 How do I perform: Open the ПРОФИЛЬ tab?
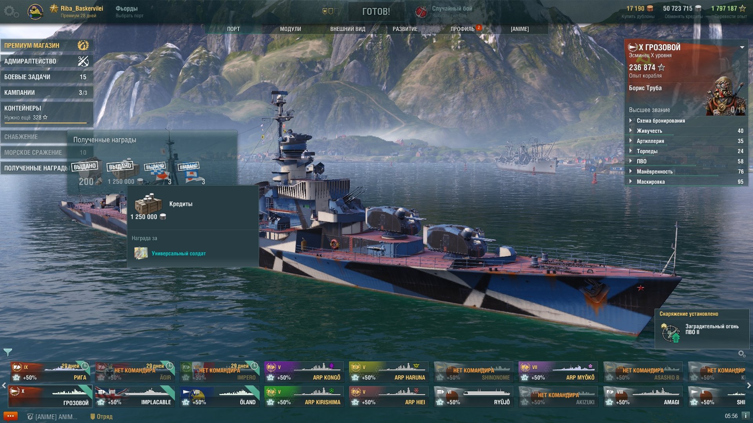point(462,29)
